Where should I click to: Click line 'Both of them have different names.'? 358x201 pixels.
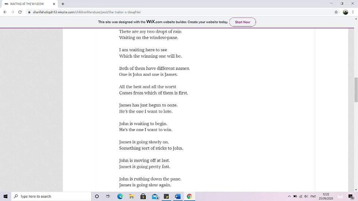point(155,68)
